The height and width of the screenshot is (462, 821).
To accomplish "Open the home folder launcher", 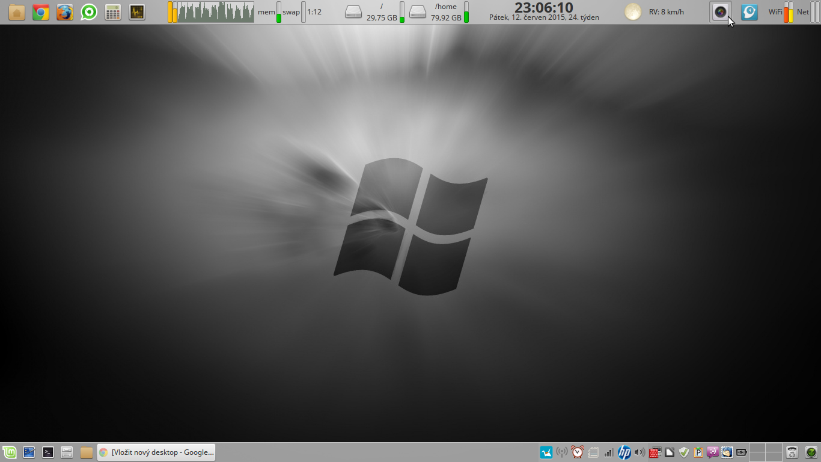I will click(x=17, y=12).
